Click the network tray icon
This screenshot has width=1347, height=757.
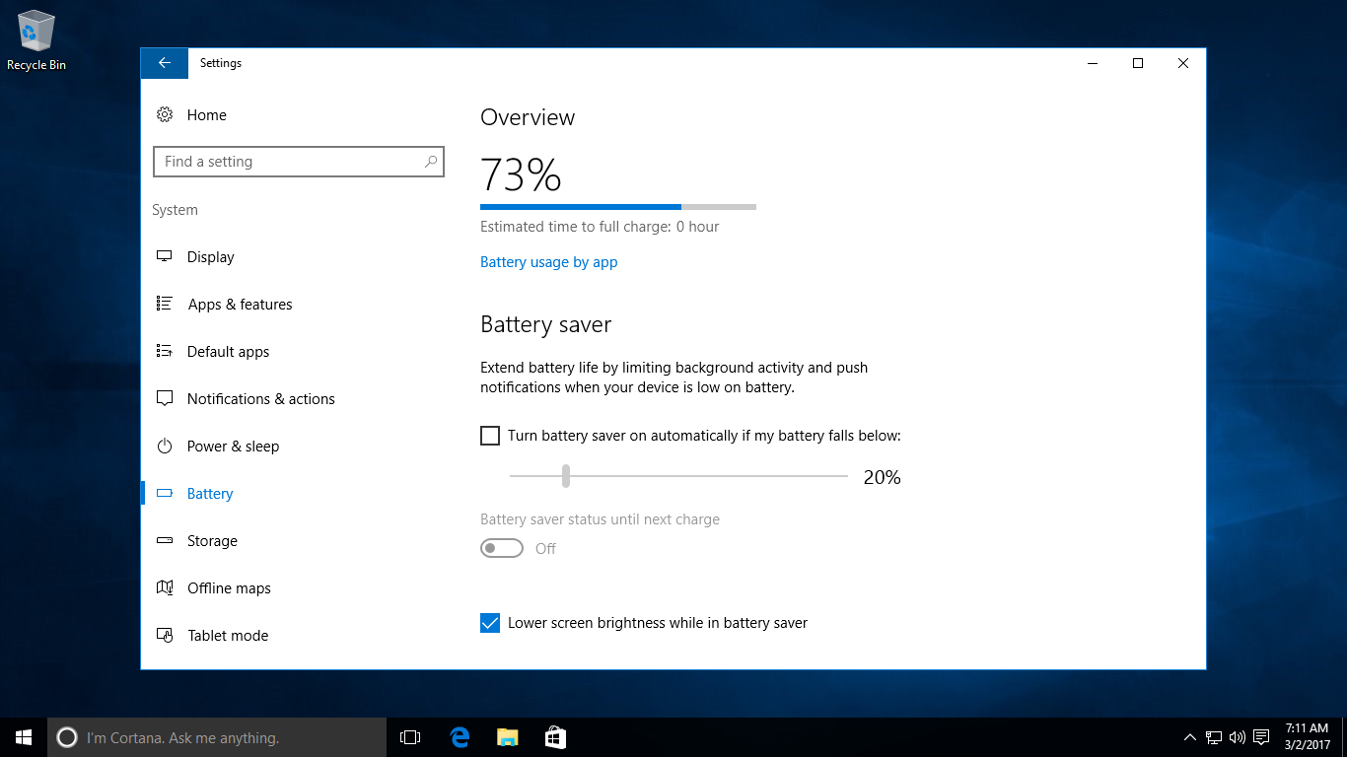click(1214, 737)
